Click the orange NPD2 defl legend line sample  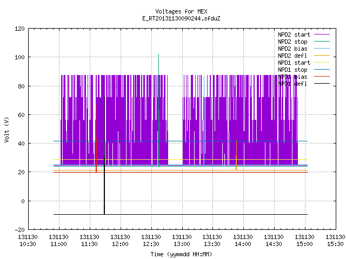click(x=322, y=55)
